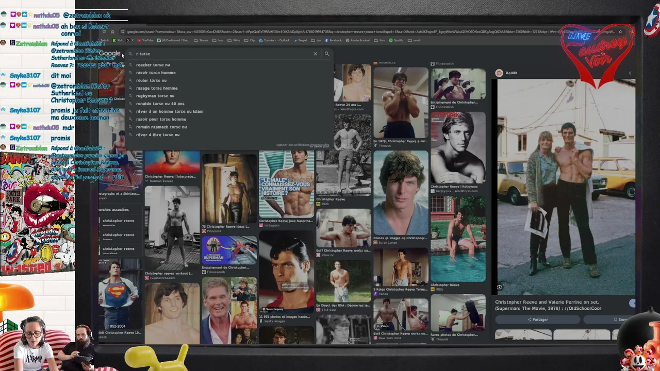Screen dimensions: 660x371
Task: Go to the browser home page
Action: [112, 32]
